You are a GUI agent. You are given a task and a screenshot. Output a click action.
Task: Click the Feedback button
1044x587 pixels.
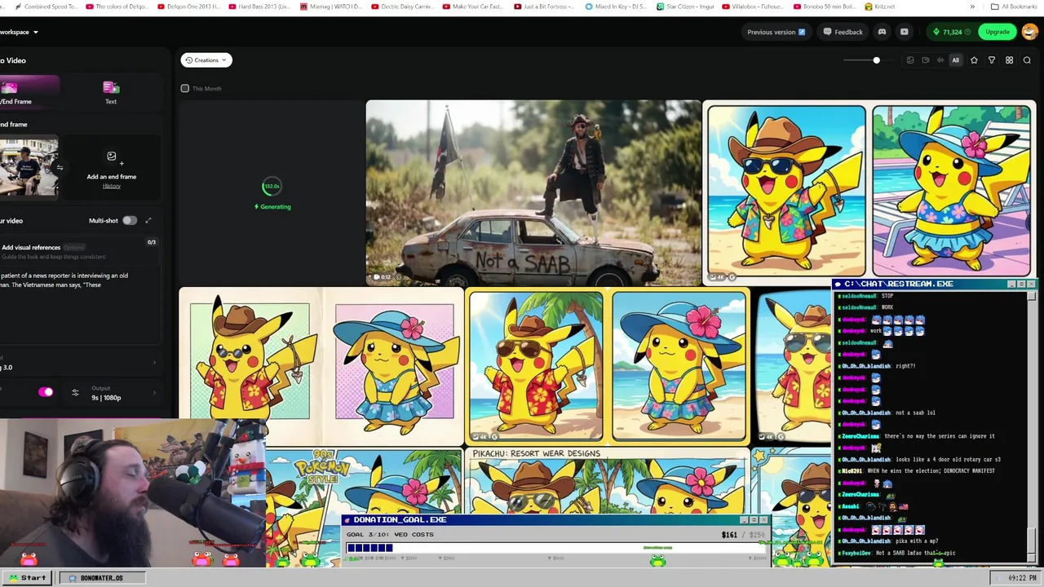click(843, 32)
